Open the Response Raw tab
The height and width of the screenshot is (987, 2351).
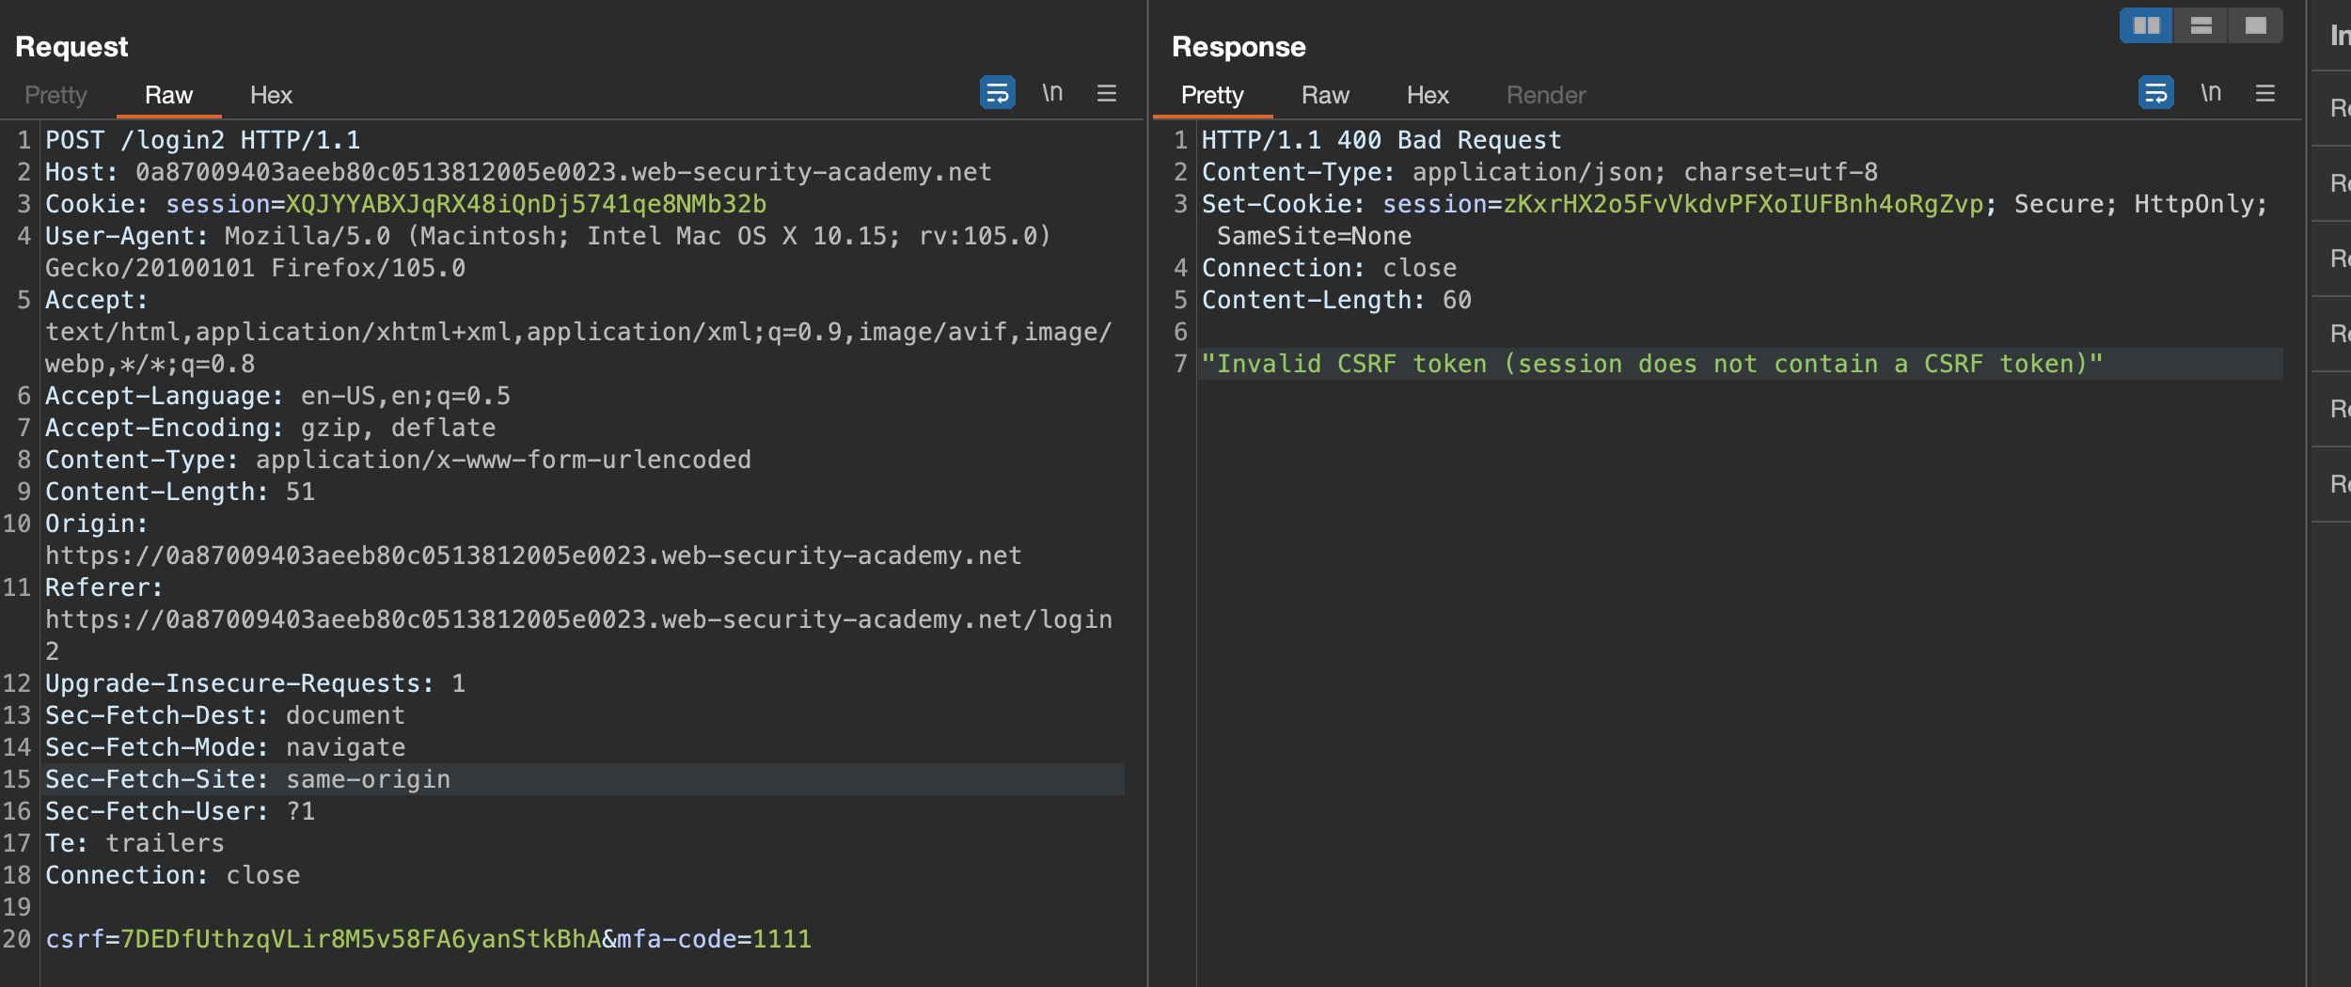pos(1325,95)
